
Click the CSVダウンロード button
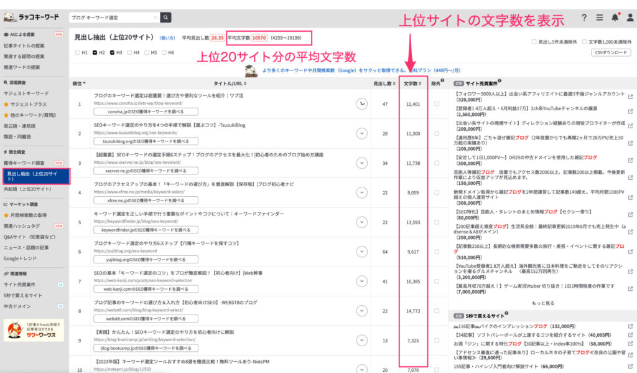pyautogui.click(x=611, y=52)
